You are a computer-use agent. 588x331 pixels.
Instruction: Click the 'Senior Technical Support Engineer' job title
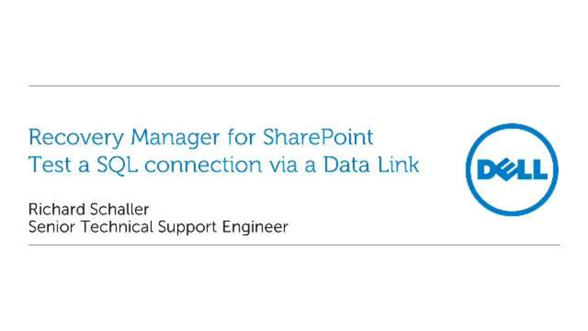(158, 227)
